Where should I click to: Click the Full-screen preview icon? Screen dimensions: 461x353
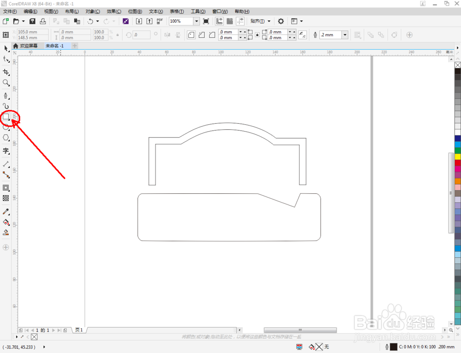pos(206,21)
